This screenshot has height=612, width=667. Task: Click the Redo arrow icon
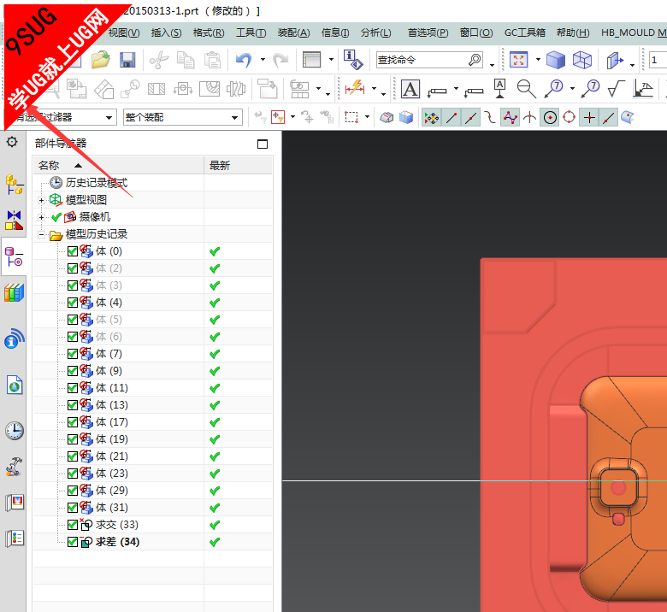280,60
